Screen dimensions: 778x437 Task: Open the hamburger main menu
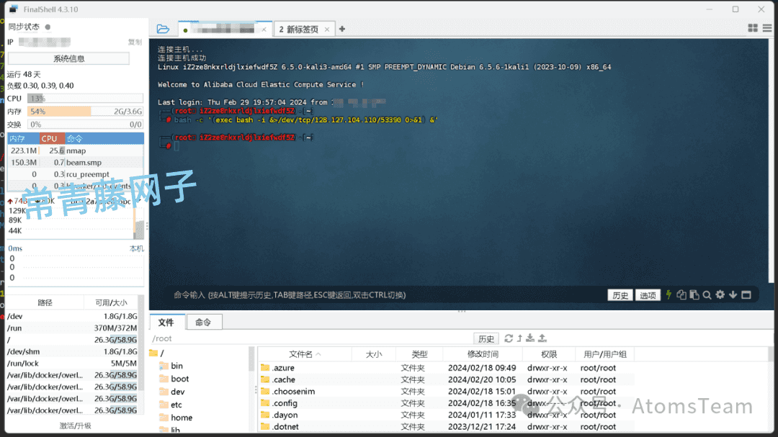(x=767, y=28)
